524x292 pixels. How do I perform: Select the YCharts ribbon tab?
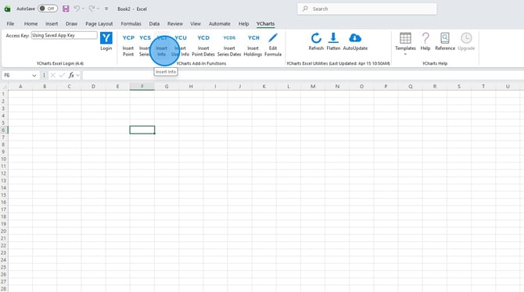(x=265, y=23)
